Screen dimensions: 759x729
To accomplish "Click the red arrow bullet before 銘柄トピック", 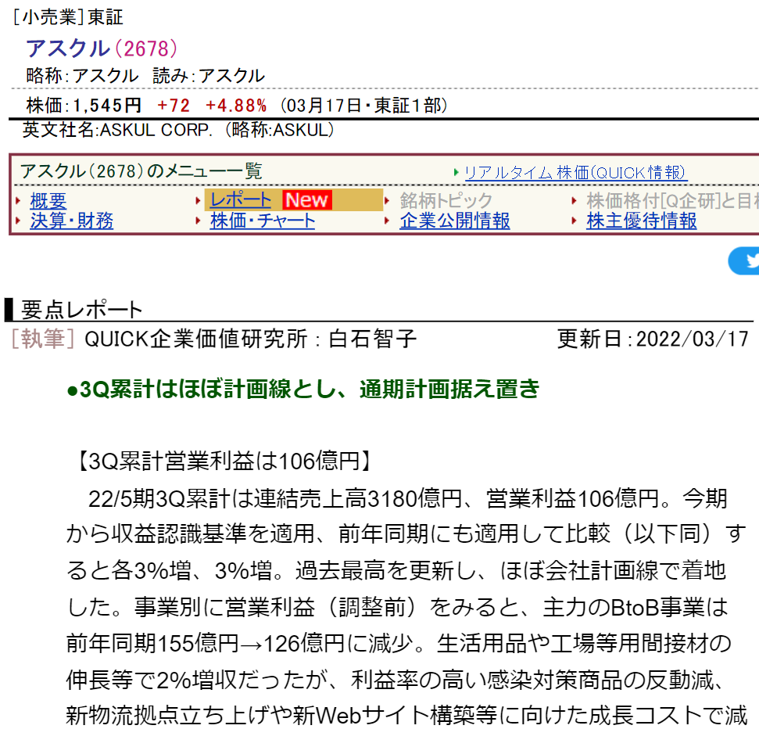I will click(x=387, y=200).
